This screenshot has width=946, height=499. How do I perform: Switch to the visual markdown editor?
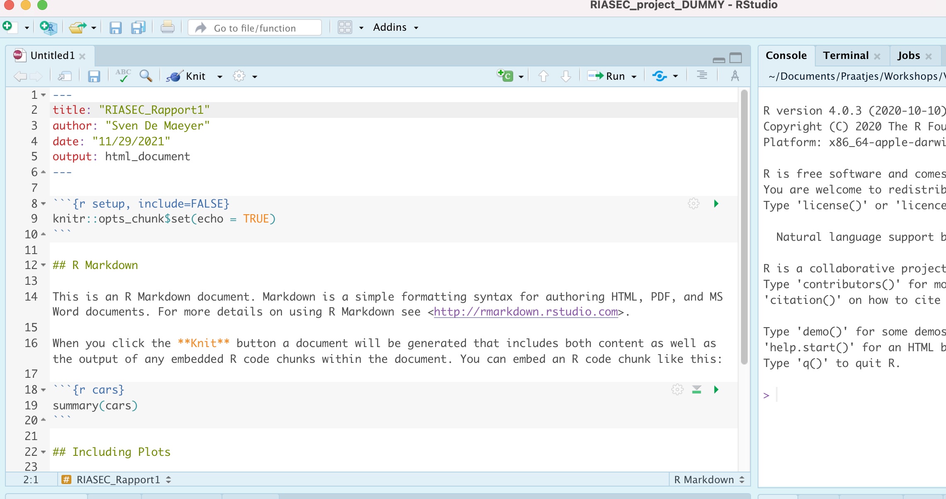click(735, 76)
